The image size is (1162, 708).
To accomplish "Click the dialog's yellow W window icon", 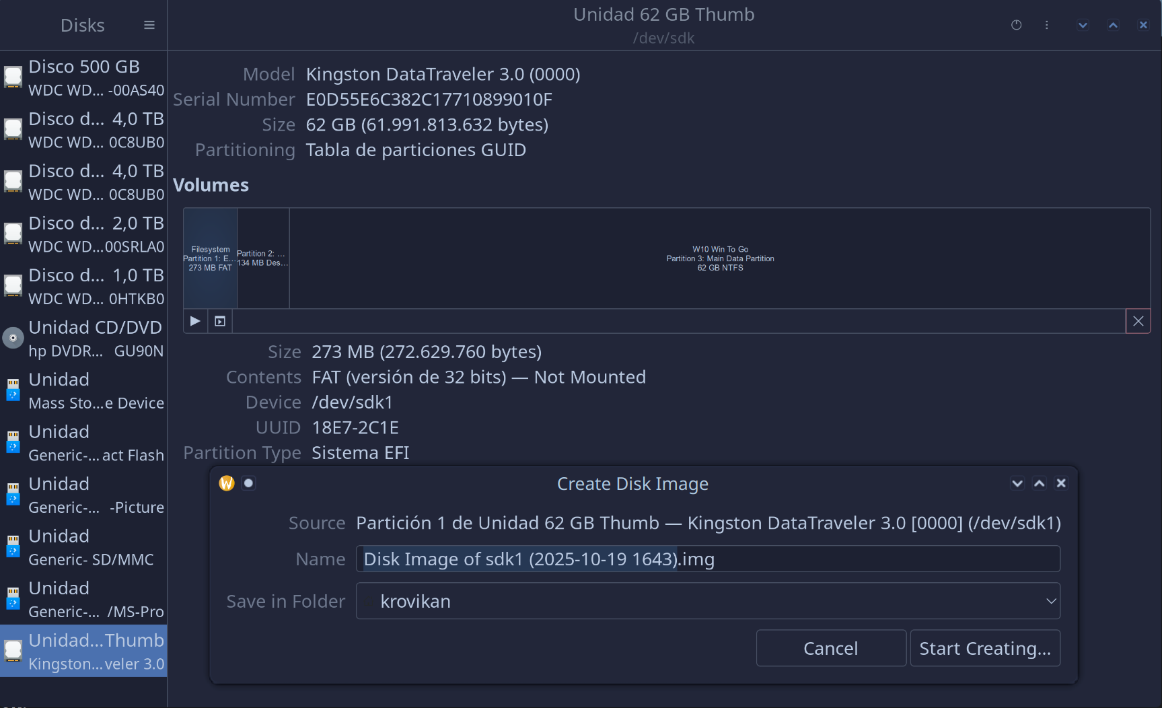I will 227,483.
